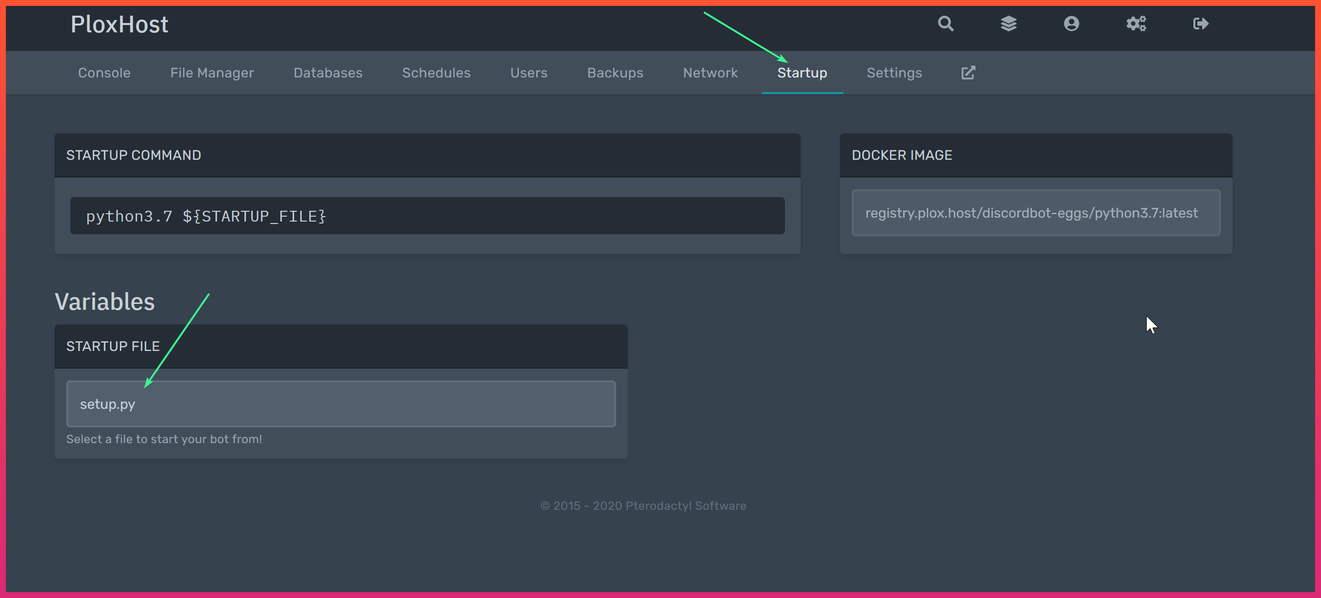Click the user account profile icon
This screenshot has height=598, width=1321.
point(1071,25)
